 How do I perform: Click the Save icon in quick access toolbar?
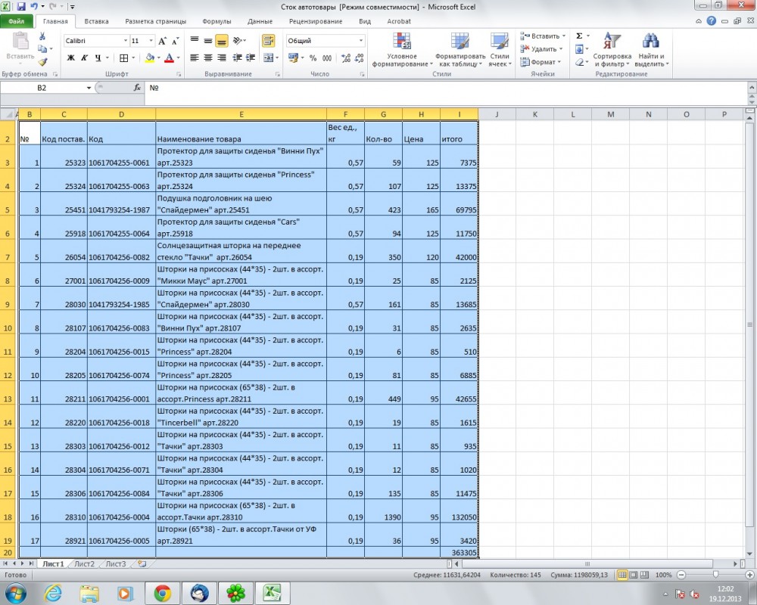click(x=21, y=7)
